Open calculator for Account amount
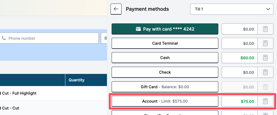The width and height of the screenshot is (277, 115). click(265, 101)
